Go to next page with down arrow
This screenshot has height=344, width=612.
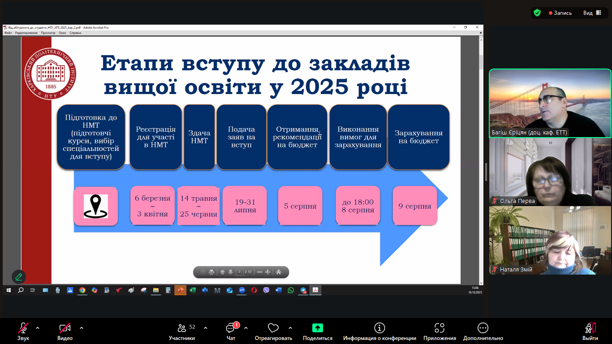231,272
